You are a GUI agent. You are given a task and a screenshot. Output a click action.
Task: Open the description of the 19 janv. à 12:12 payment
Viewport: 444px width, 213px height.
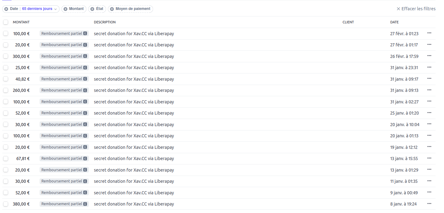click(134, 147)
